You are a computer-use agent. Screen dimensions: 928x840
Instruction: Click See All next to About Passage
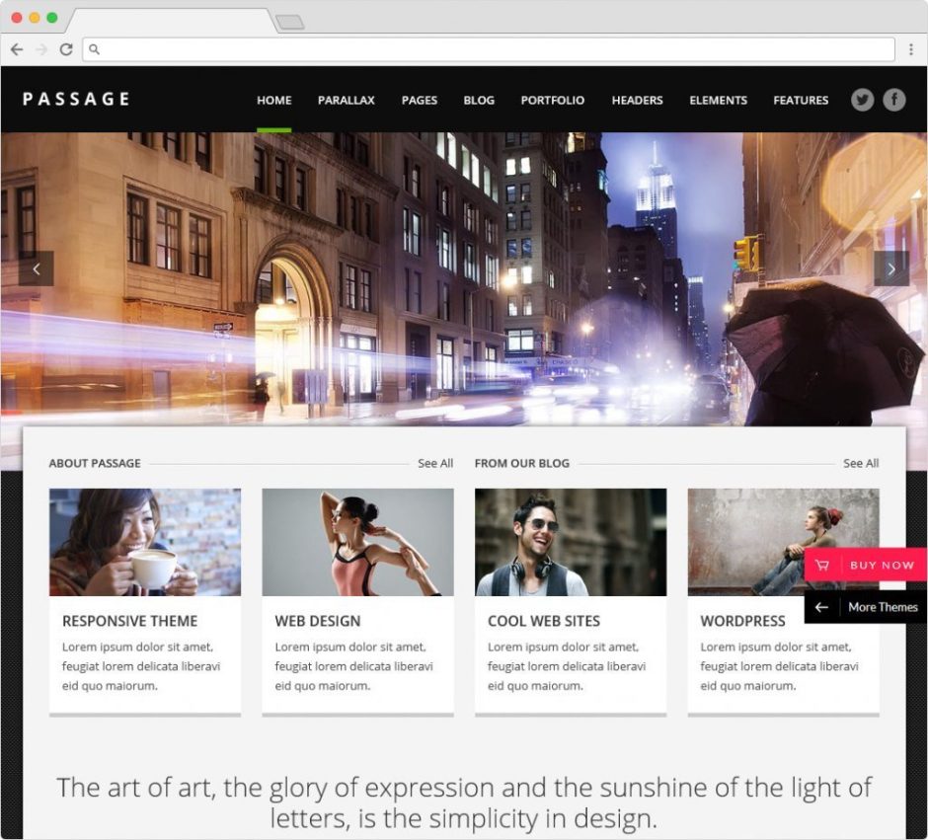(435, 463)
